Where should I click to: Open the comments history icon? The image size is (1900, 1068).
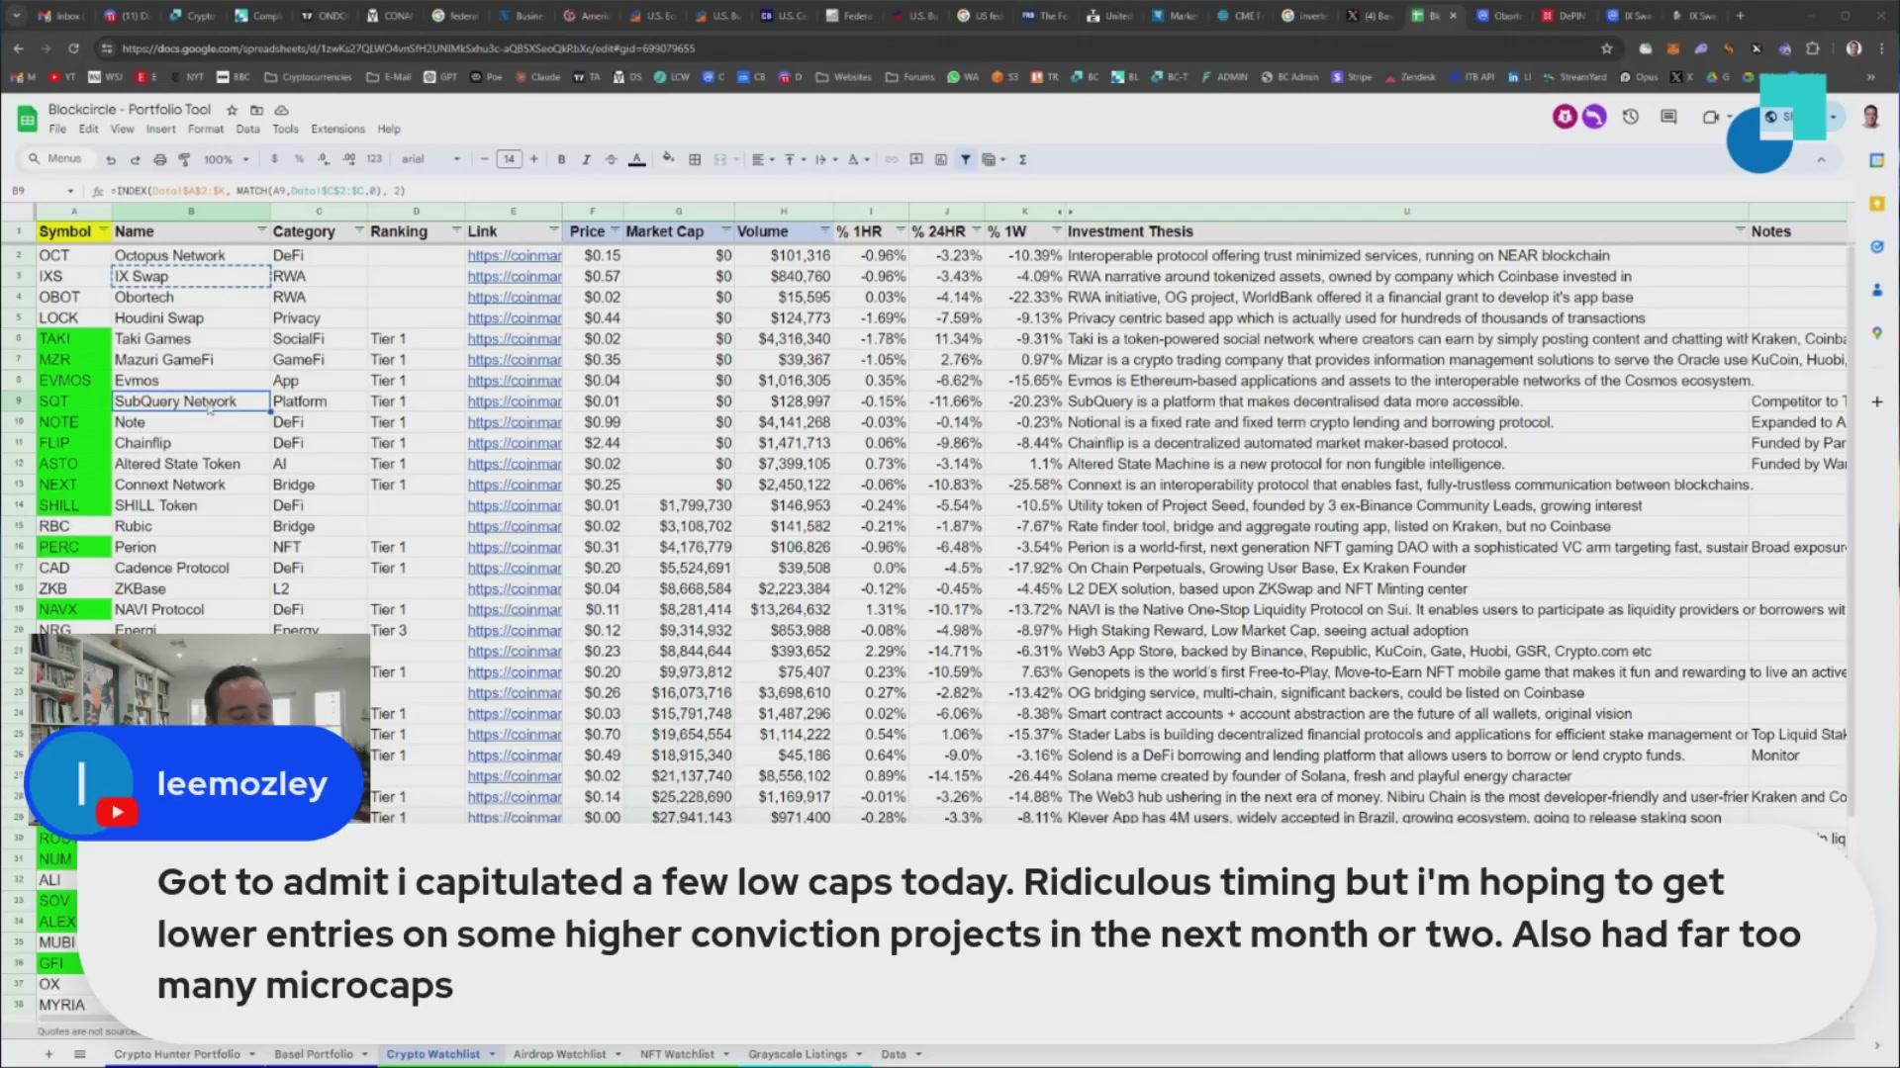(x=1668, y=117)
